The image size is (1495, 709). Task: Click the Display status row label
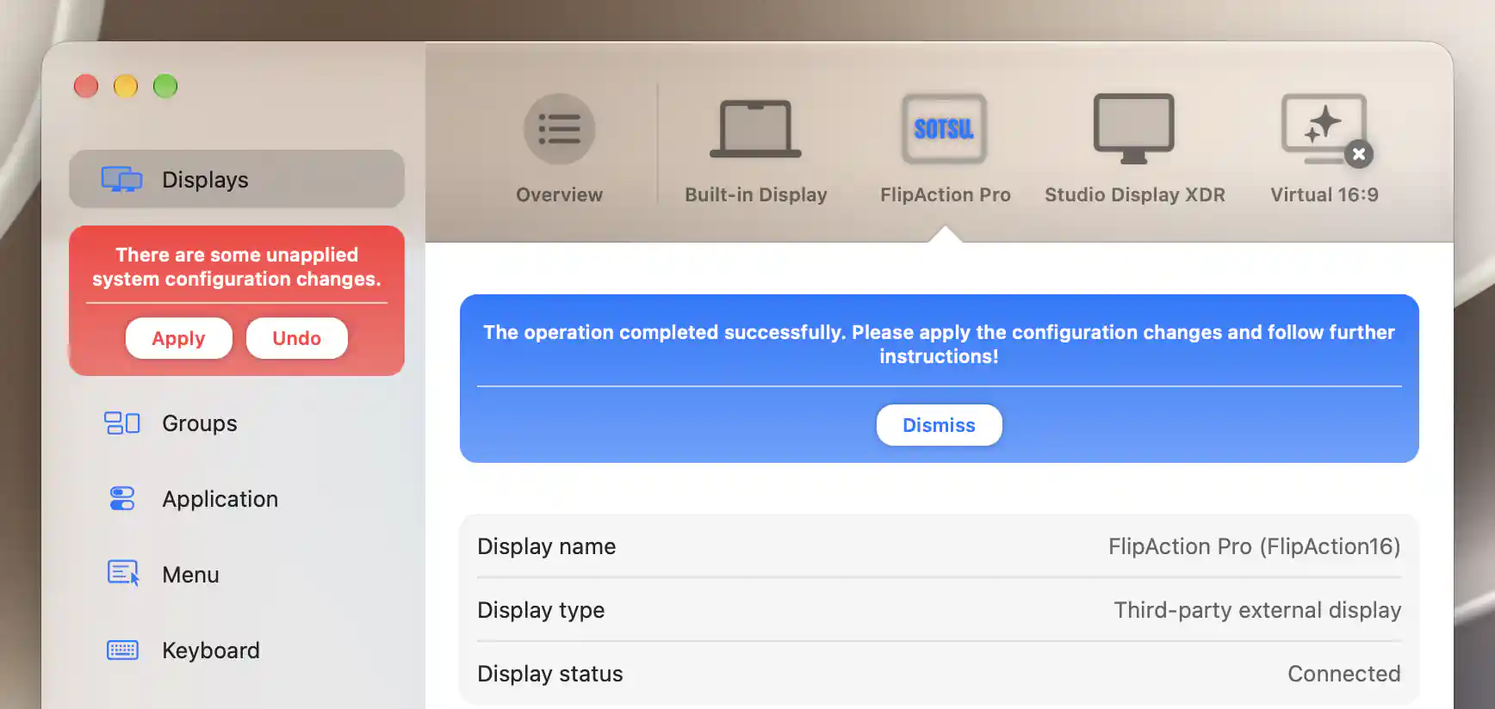point(549,674)
